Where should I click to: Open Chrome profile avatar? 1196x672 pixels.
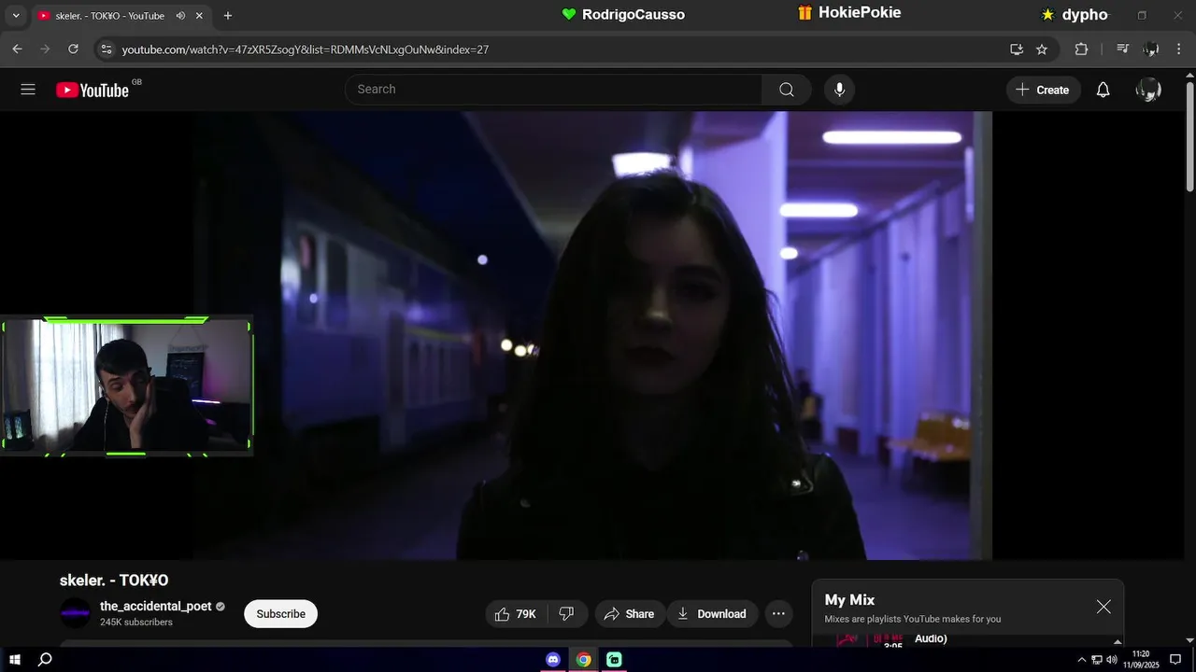[1151, 49]
